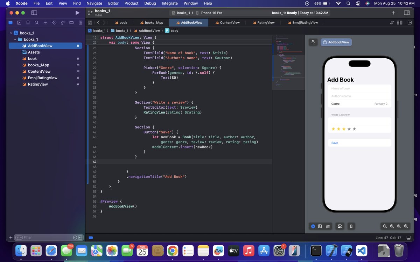Open the Editor menu
The height and width of the screenshot is (262, 420).
(113, 3)
